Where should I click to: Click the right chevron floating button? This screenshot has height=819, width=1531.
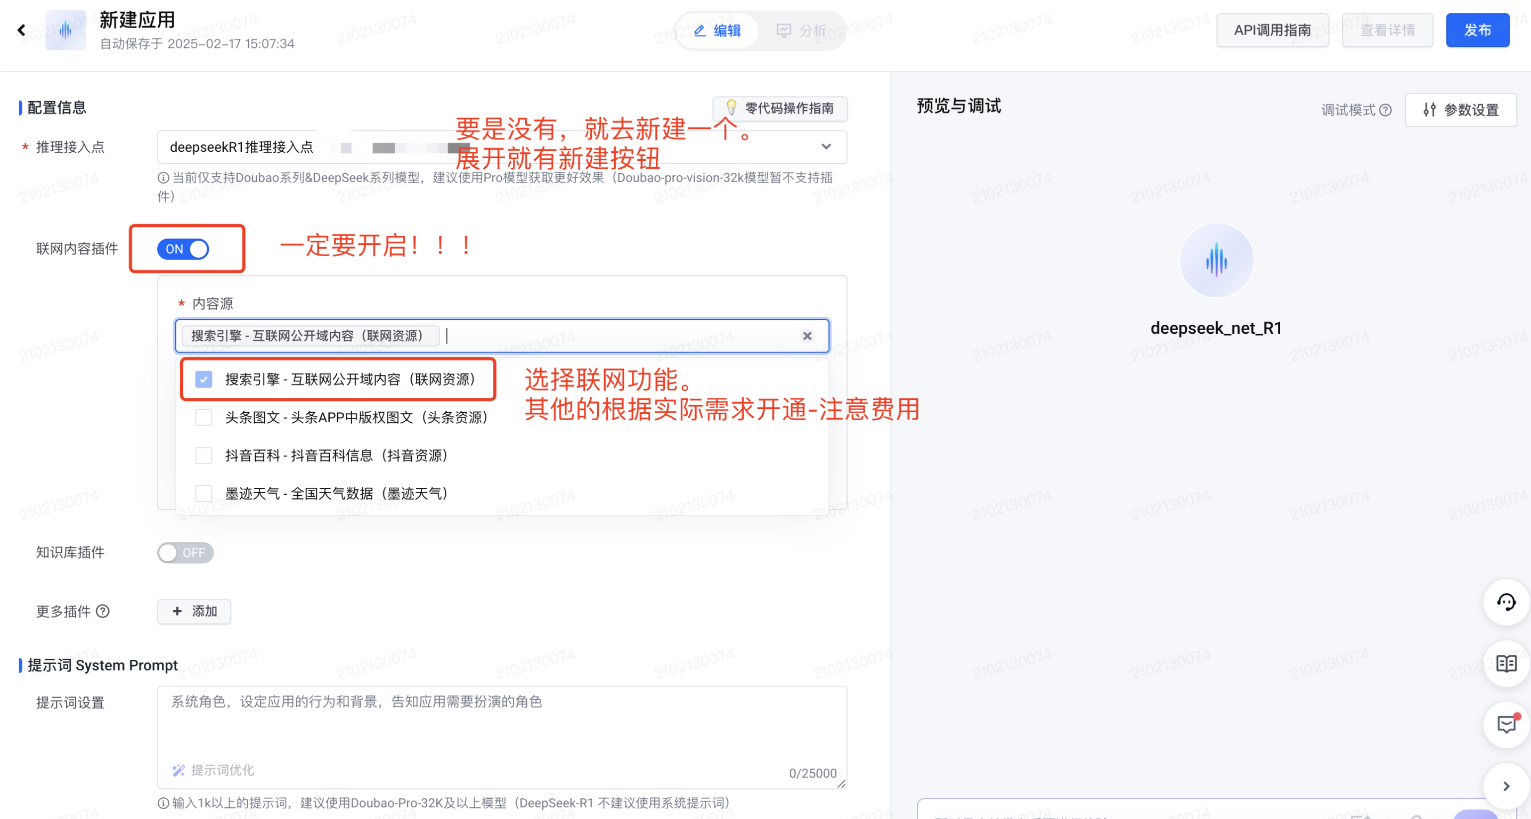[x=1505, y=787]
